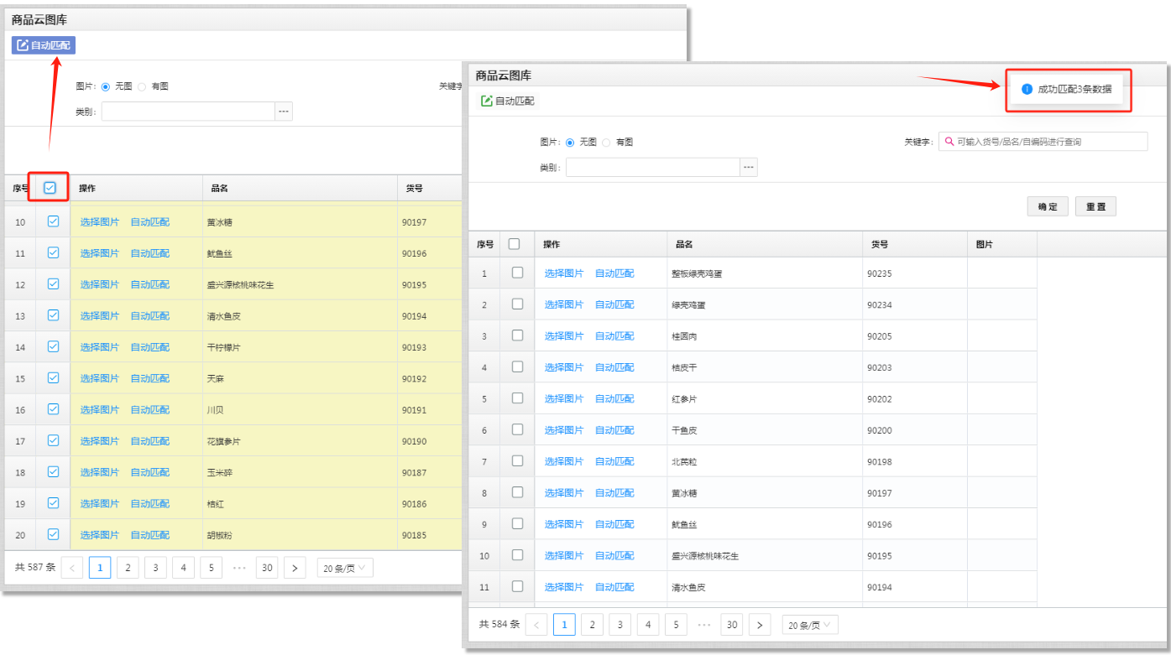Click the 重置 button
Viewport: 1171px width, 655px height.
[x=1095, y=206]
